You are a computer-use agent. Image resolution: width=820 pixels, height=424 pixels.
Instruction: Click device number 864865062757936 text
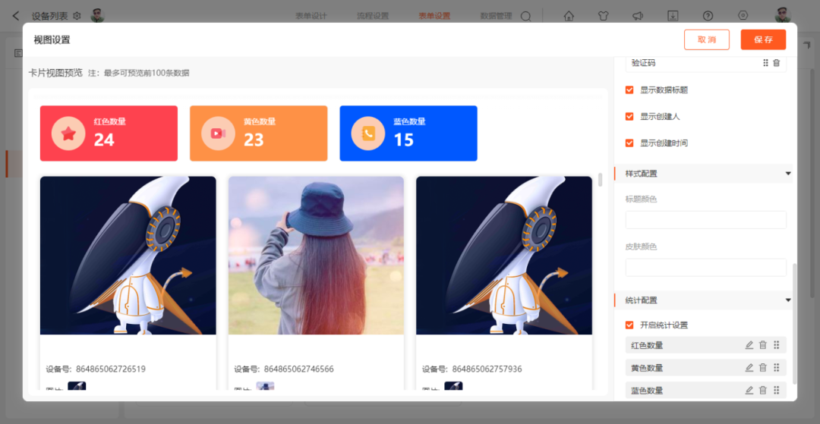[x=487, y=369]
